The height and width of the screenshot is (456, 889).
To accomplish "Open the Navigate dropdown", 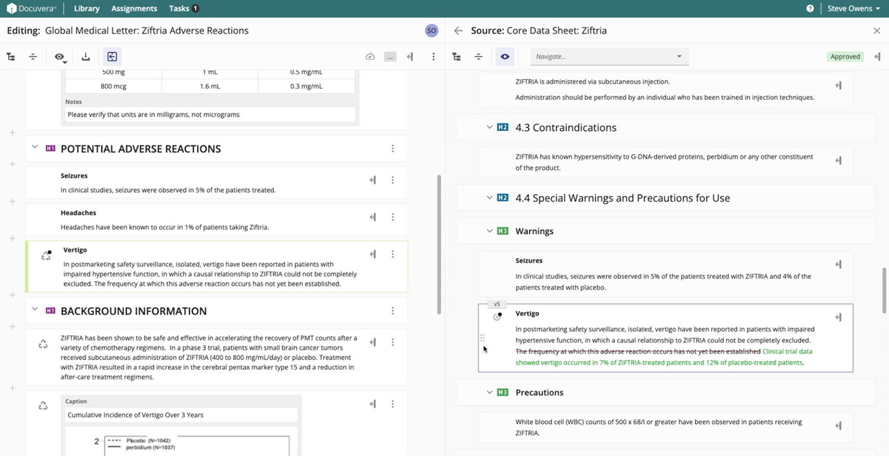I will pos(609,57).
